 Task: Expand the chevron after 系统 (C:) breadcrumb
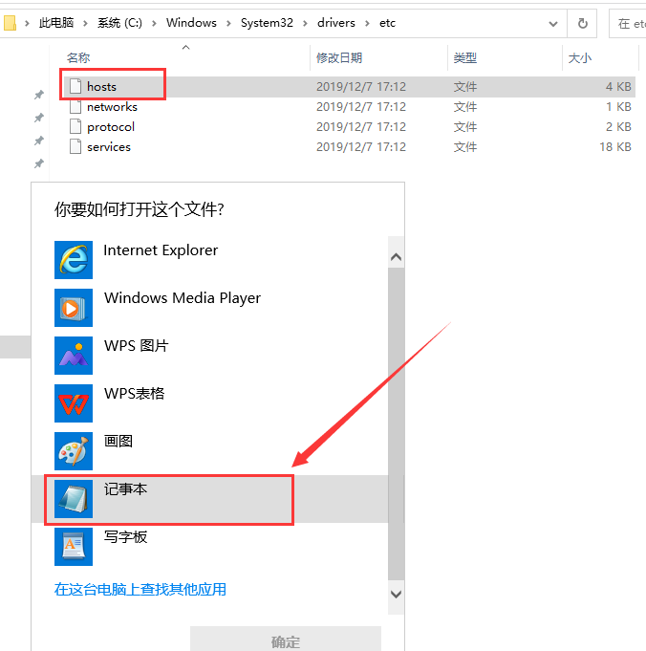tap(154, 23)
